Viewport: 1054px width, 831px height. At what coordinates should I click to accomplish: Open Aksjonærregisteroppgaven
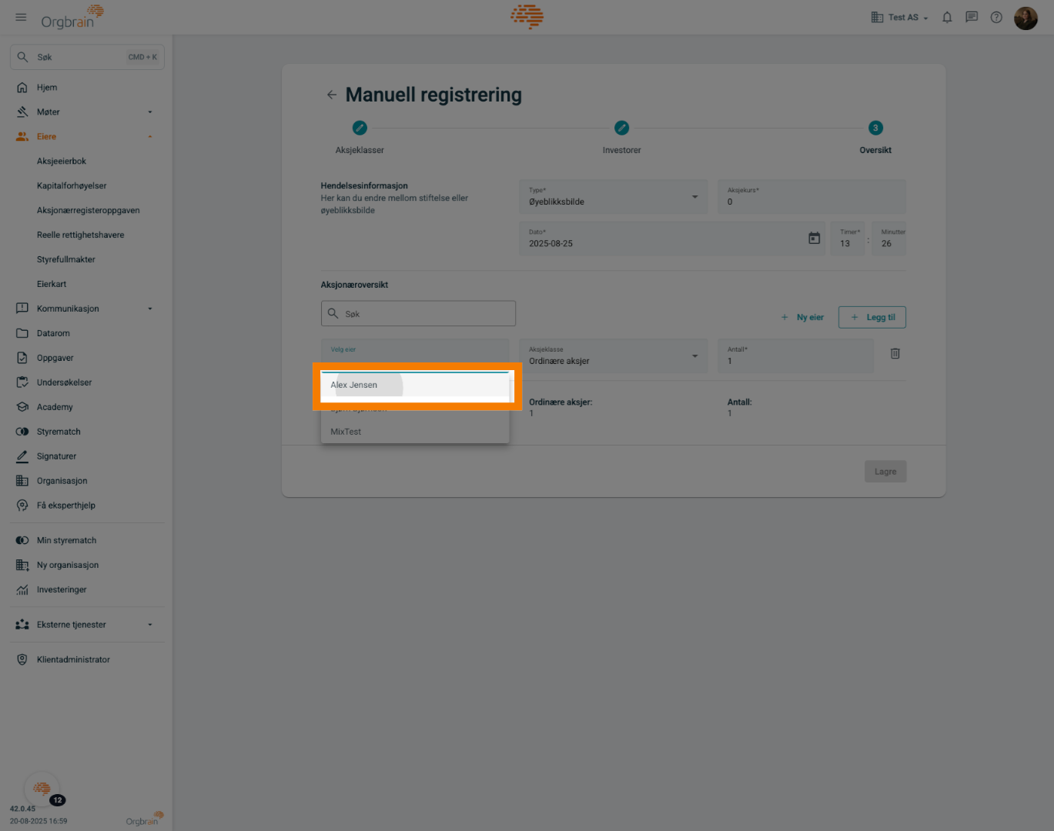pos(87,211)
